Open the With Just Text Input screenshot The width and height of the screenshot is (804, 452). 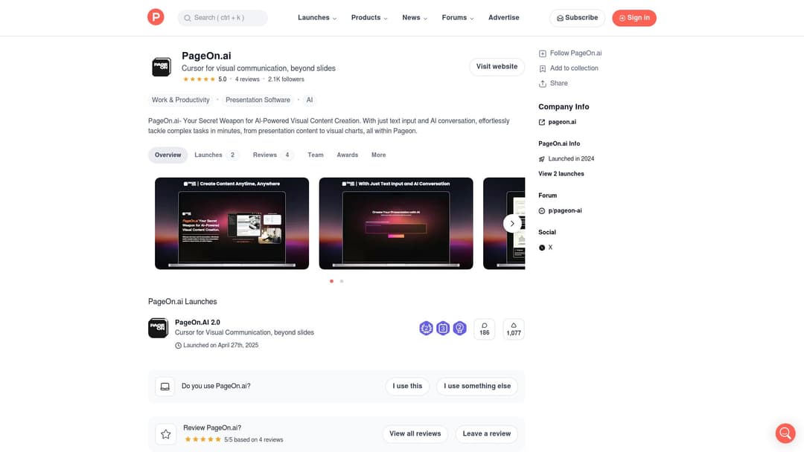396,224
